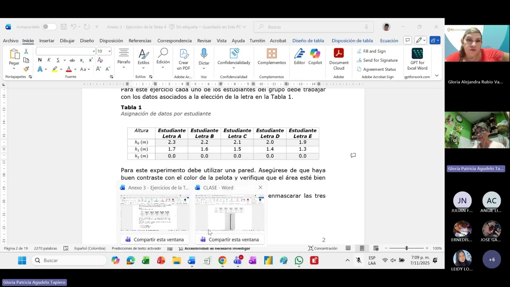The width and height of the screenshot is (510, 287).
Task: Open WhatsApp from the taskbar
Action: point(299,260)
